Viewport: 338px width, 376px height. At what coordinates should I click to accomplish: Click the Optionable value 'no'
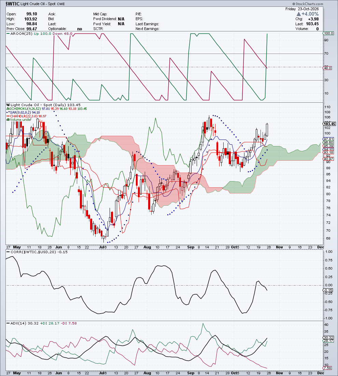point(80,29)
